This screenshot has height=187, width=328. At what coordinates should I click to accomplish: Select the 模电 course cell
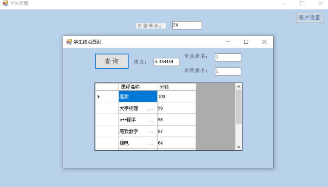coord(138,143)
